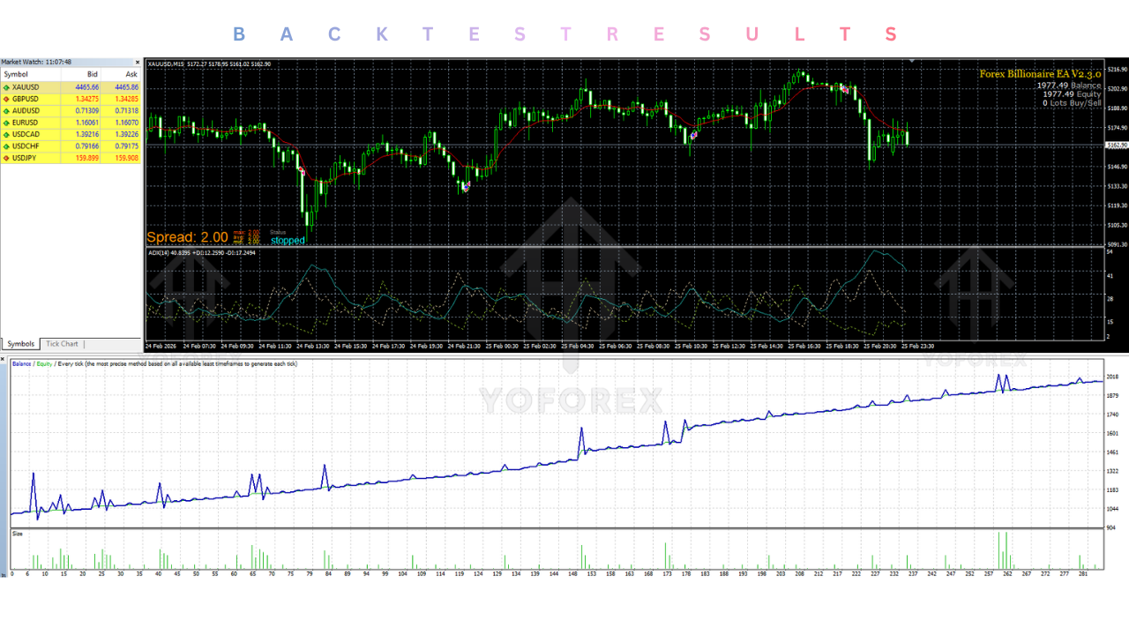Click USDJPY ask value 159.908

click(127, 158)
